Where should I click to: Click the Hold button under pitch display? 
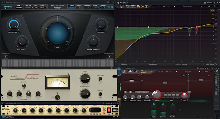pos(58,47)
